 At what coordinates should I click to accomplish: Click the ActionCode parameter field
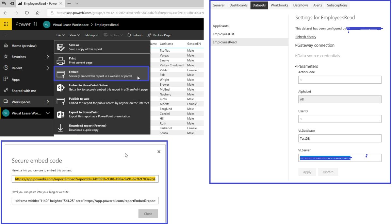[x=340, y=80]
